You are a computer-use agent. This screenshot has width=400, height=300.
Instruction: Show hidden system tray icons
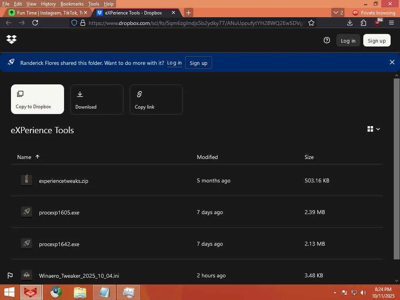[335, 293]
